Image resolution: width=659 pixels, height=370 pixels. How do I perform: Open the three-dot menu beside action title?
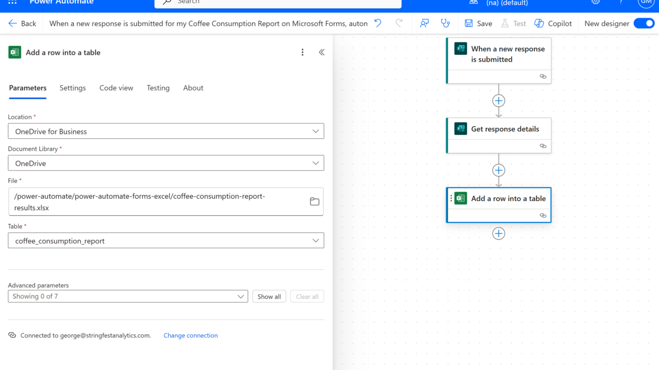[303, 52]
